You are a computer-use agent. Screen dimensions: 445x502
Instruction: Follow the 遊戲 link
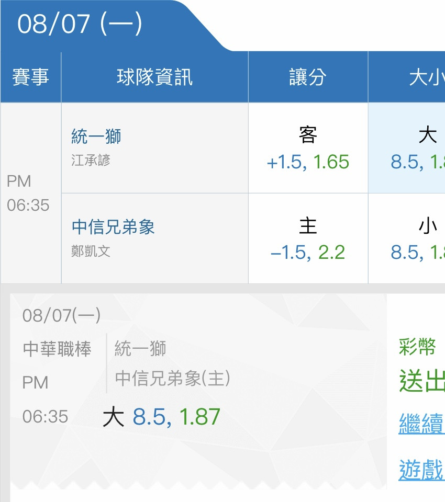(422, 470)
